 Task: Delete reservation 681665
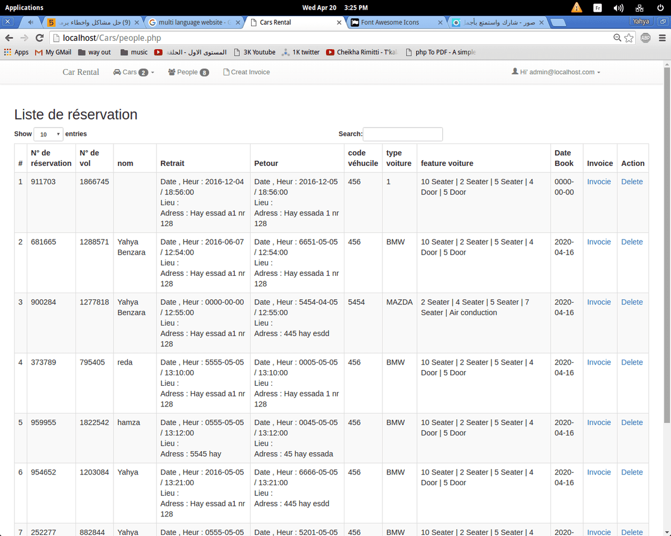pyautogui.click(x=632, y=242)
